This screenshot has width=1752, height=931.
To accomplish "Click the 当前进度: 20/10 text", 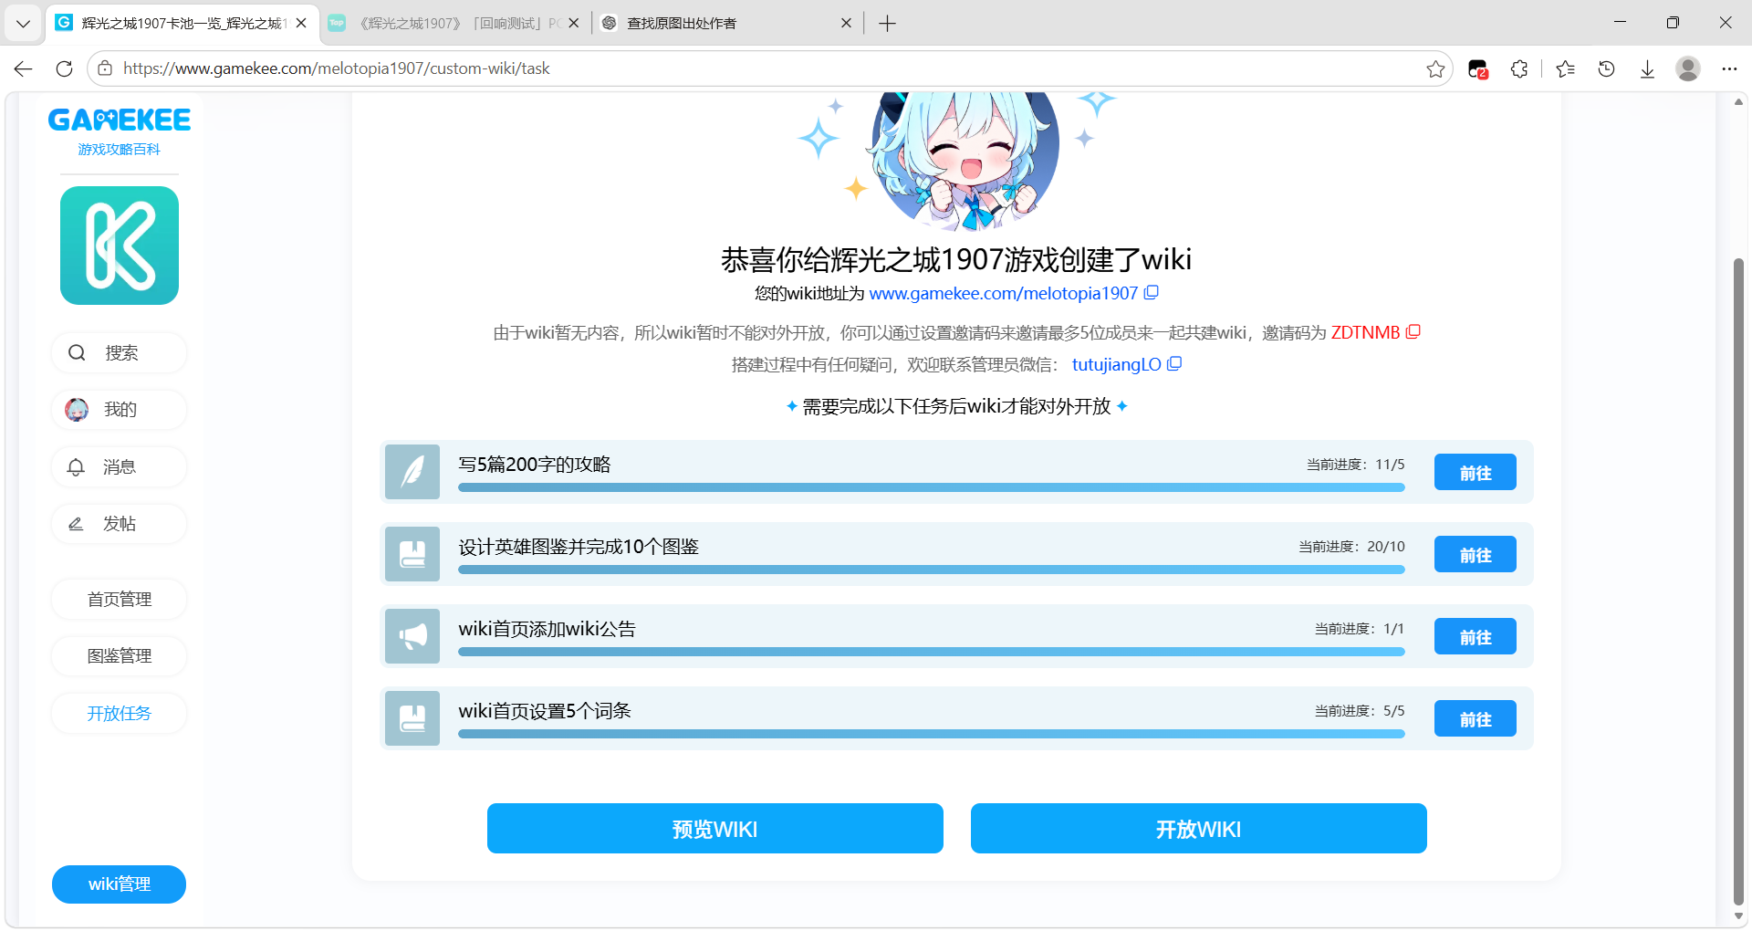I will pos(1351,547).
